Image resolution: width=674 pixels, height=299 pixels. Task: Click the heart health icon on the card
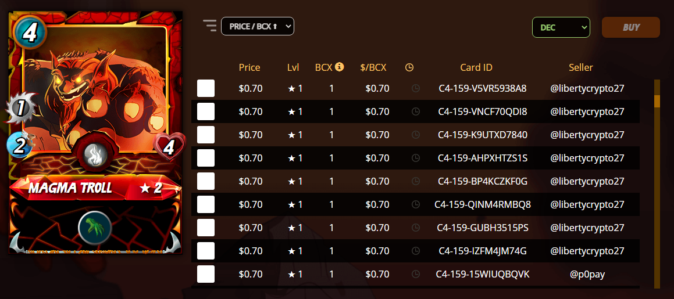tap(169, 147)
